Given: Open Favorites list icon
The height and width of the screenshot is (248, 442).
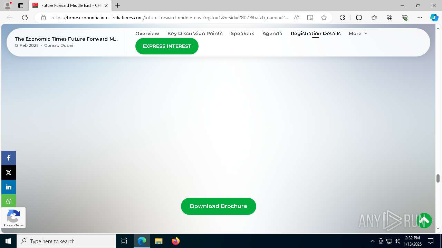Looking at the screenshot, I should coord(374,18).
